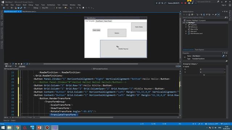Open the Any CPU platform dropdown
The image size is (232, 130).
pyautogui.click(x=48, y=8)
